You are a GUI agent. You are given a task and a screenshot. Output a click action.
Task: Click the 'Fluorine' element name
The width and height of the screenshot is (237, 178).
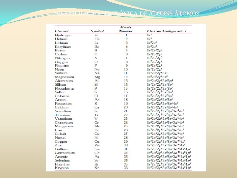pos(62,66)
